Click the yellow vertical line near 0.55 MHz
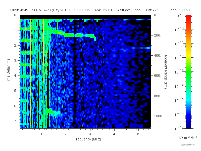The image size is (201, 151). point(31,73)
